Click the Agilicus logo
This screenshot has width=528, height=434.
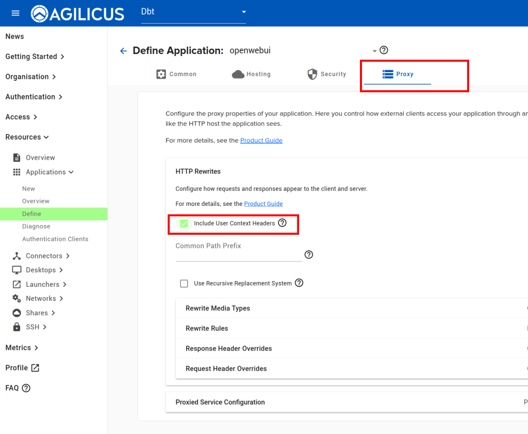click(77, 14)
